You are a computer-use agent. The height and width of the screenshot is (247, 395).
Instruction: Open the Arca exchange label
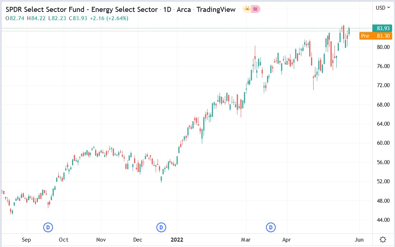click(x=184, y=9)
